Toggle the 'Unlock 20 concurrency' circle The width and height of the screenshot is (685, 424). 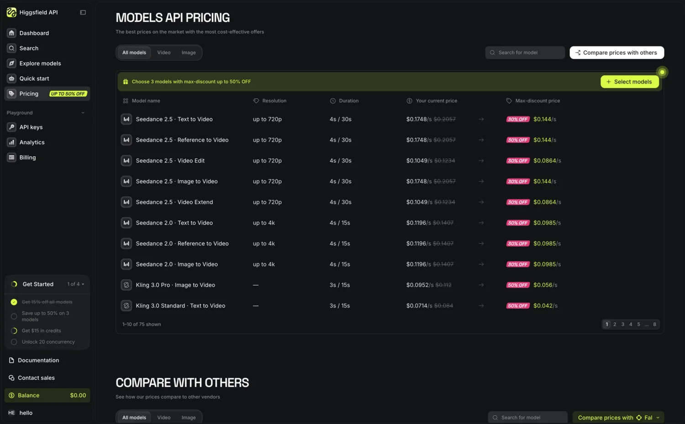click(14, 342)
